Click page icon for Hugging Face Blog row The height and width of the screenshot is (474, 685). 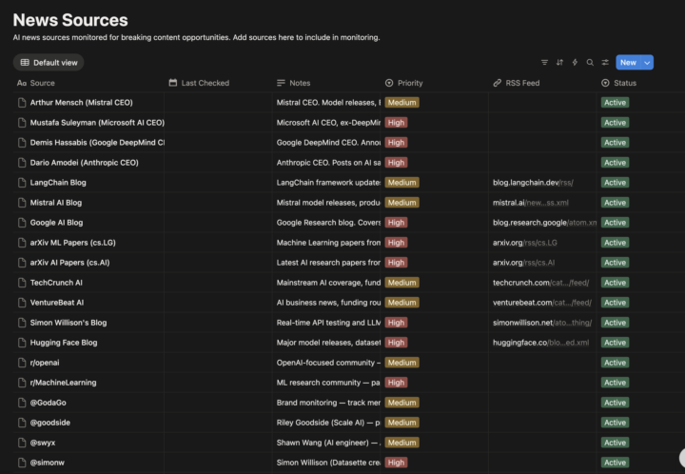click(x=22, y=343)
